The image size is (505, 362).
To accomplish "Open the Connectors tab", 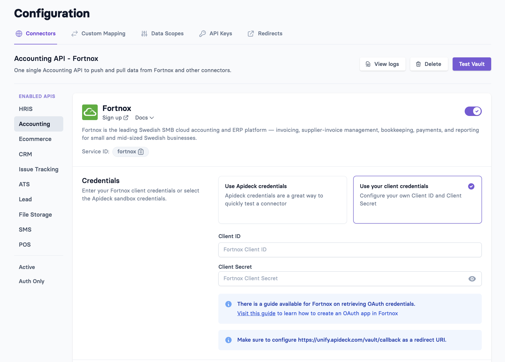I will click(36, 34).
